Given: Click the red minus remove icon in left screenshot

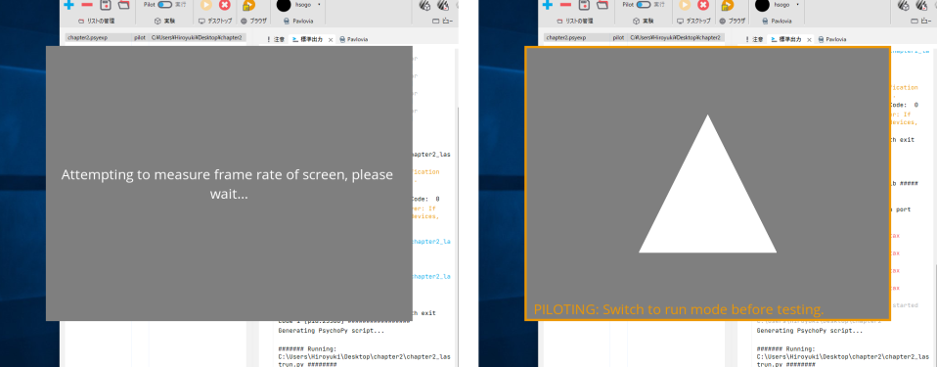Looking at the screenshot, I should [87, 5].
